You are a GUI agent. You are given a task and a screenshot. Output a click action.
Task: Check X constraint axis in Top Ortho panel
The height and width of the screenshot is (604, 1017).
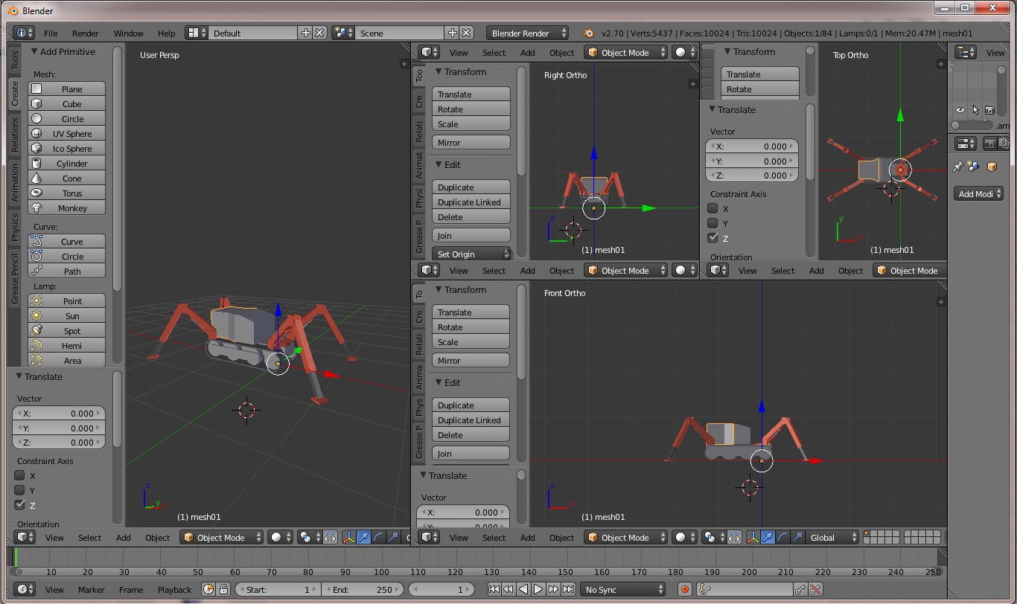(x=713, y=209)
